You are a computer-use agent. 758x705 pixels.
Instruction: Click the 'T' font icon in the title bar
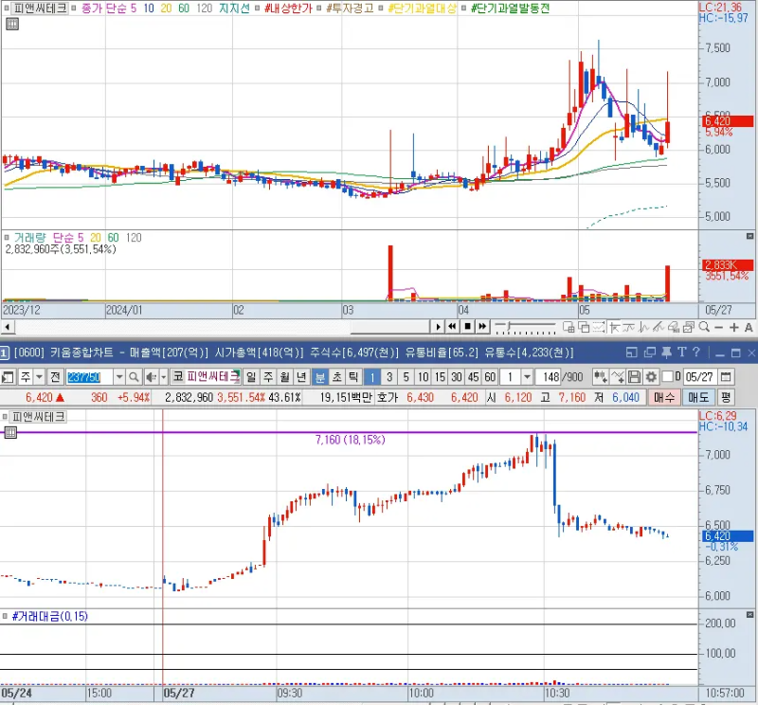click(x=682, y=352)
